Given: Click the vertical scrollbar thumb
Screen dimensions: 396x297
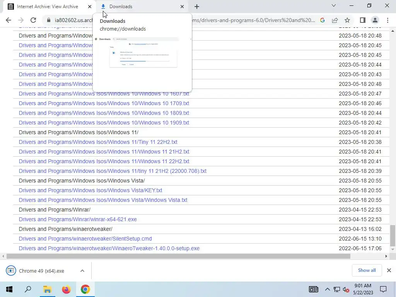Looking at the screenshot, I should coord(393,236).
